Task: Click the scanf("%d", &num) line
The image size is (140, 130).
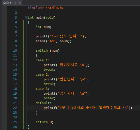Action: click(x=54, y=41)
